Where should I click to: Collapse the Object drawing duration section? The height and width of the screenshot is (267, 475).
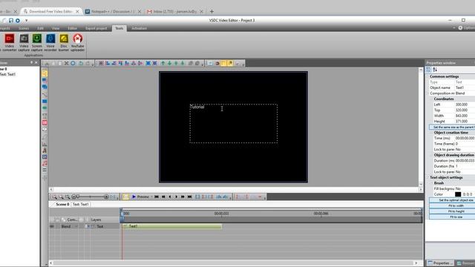(x=431, y=155)
